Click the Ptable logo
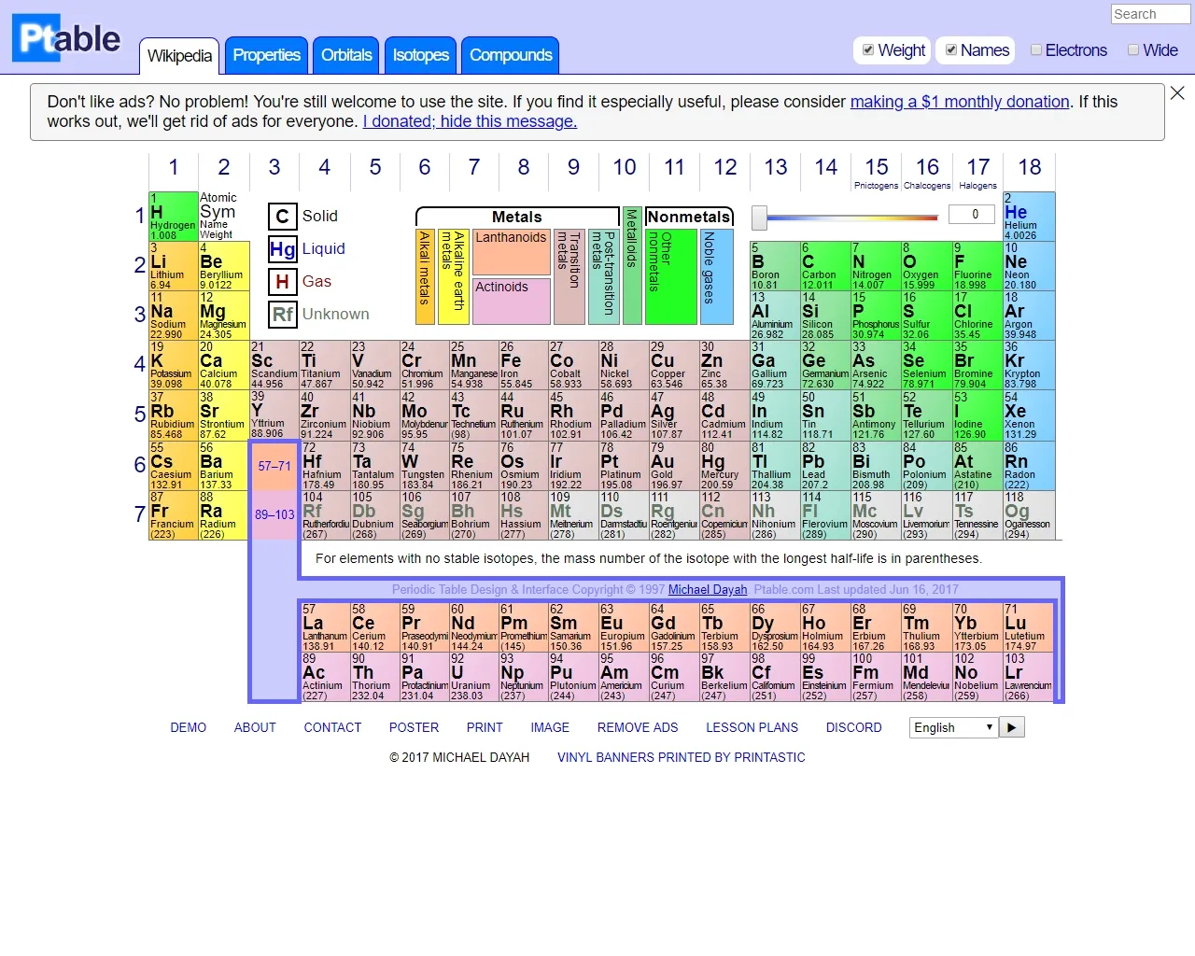This screenshot has width=1195, height=956. (67, 38)
